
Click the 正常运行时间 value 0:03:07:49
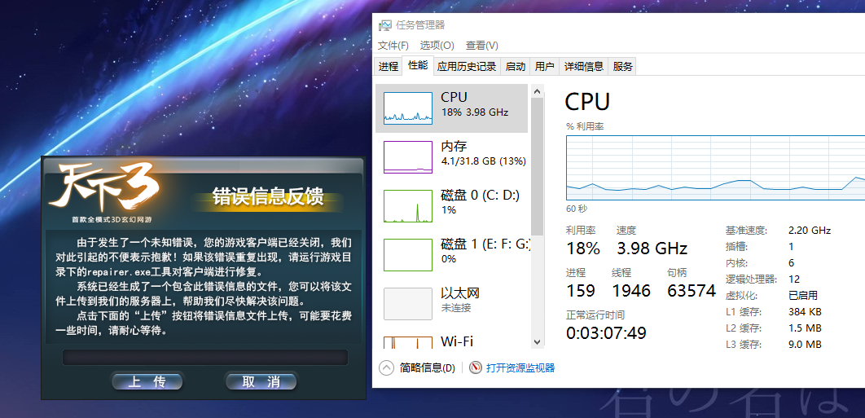(x=606, y=333)
